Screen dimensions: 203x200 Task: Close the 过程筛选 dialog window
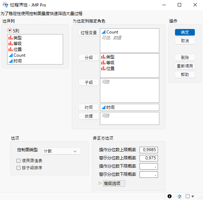[195, 5]
